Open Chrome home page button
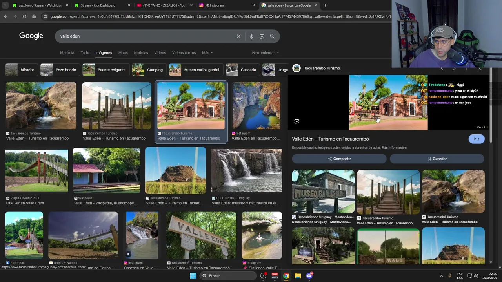 click(x=34, y=16)
